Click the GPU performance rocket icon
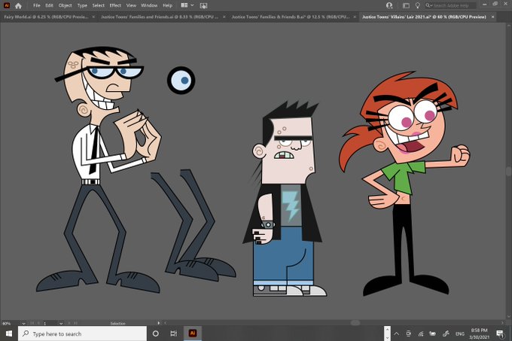The height and width of the screenshot is (341, 512). click(x=203, y=5)
